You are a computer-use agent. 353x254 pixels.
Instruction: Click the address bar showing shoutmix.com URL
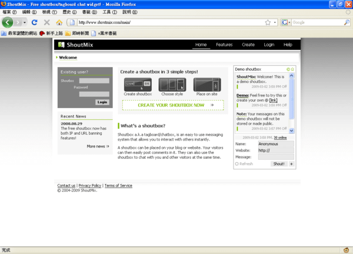[x=171, y=22]
